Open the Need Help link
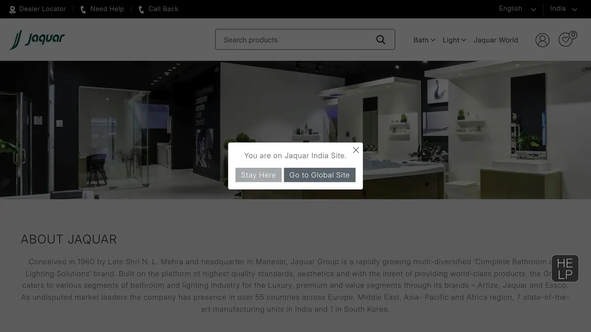Viewport: 591px width, 332px height. 107,9
